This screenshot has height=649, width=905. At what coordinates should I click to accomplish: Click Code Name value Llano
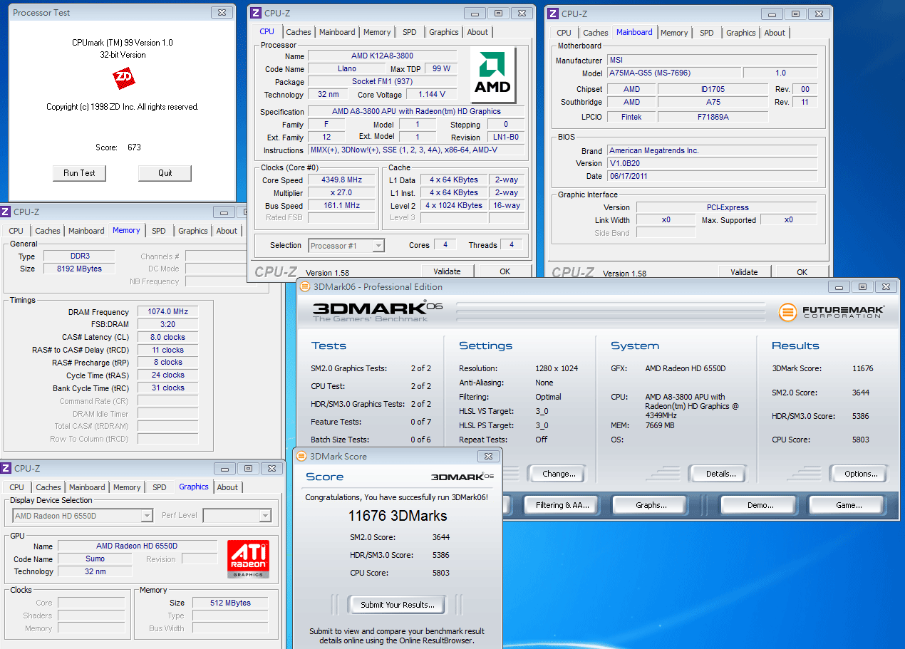click(347, 69)
